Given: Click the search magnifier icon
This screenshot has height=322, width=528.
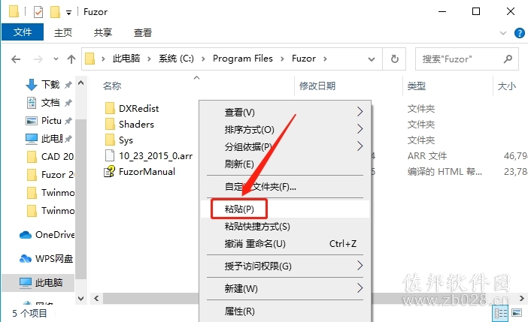Looking at the screenshot, I should (x=508, y=59).
